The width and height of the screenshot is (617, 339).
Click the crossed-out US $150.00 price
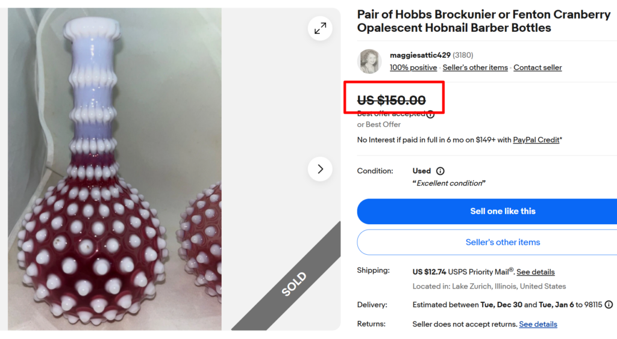pos(392,100)
